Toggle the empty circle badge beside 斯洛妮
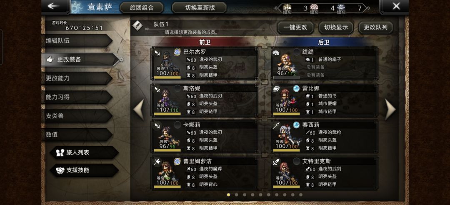This screenshot has width=450, height=205. (x=177, y=88)
